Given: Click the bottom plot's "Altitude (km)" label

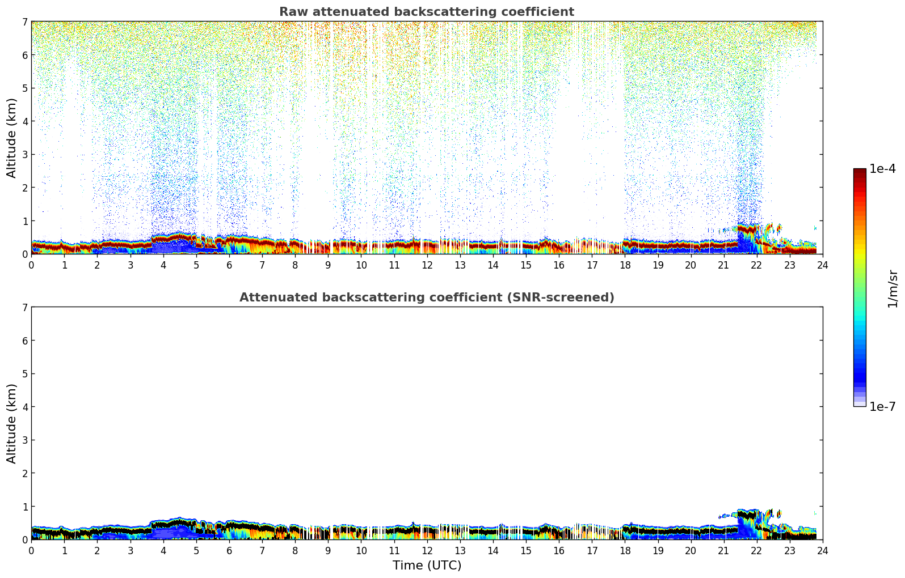Looking at the screenshot, I should point(12,423).
